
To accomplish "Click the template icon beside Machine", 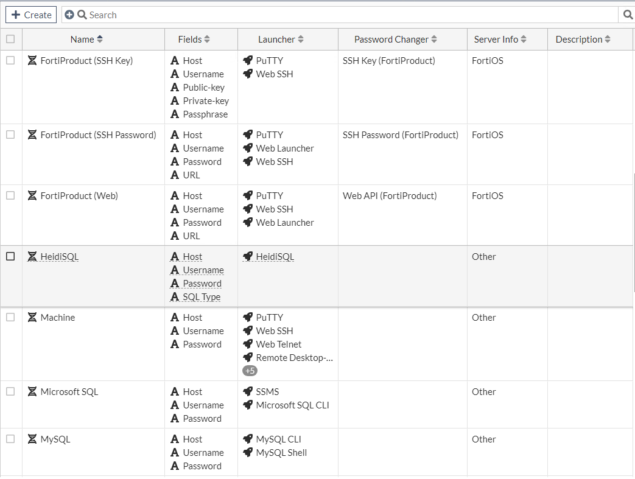I will coord(32,317).
